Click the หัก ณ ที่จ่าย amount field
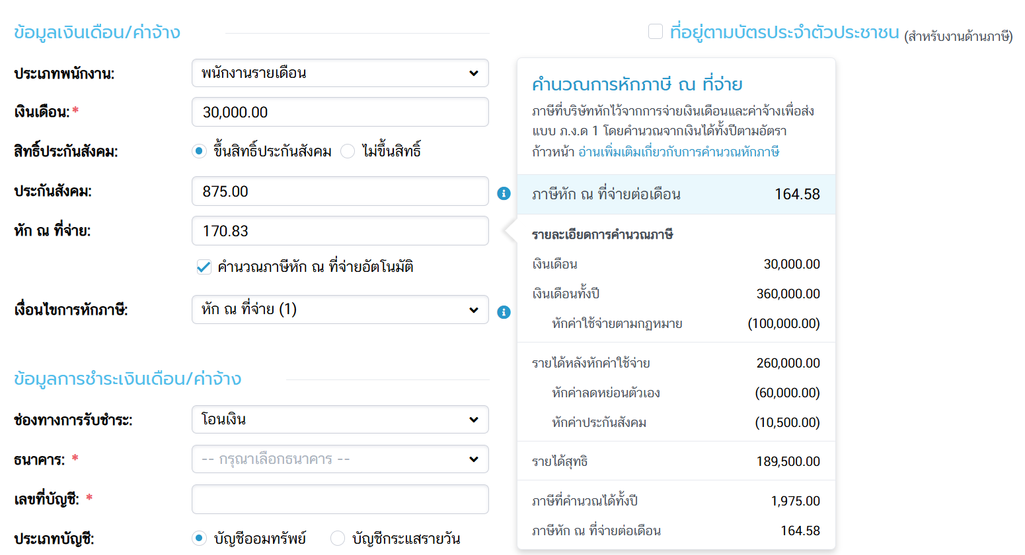The width and height of the screenshot is (1025, 555). pyautogui.click(x=340, y=231)
